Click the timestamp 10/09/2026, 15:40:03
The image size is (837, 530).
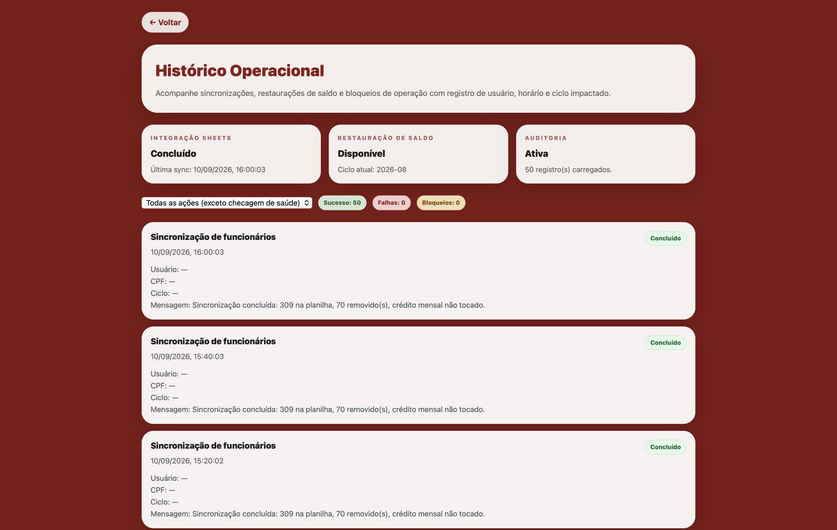click(187, 356)
